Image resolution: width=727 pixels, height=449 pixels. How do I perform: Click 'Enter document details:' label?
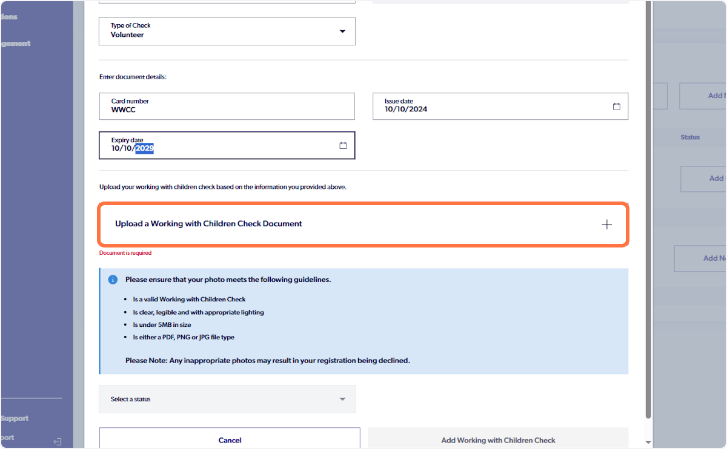[133, 77]
